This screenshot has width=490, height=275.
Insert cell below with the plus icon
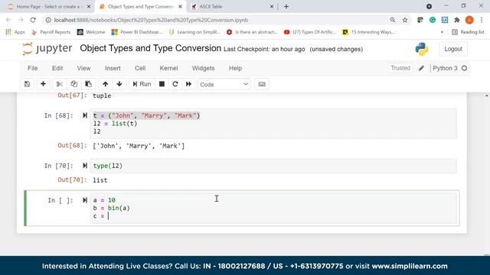[43, 84]
